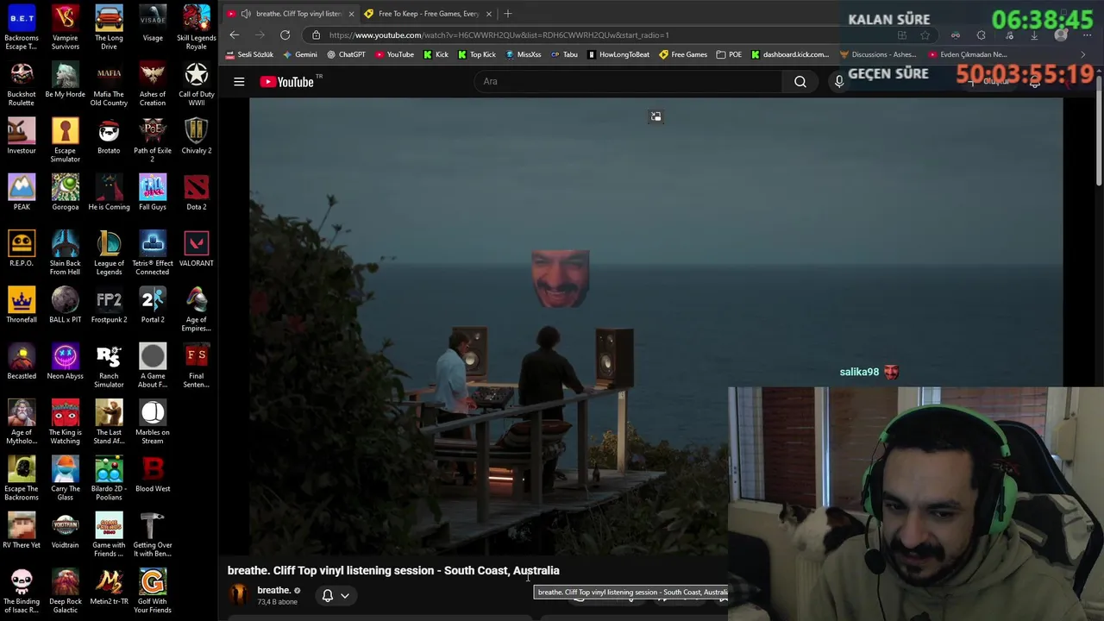1104x621 pixels.
Task: Open Call of Duty WWII icon
Action: [x=197, y=84]
